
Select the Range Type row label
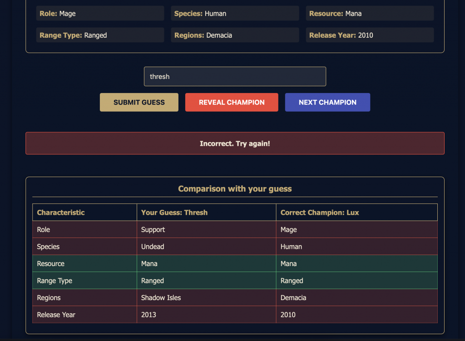pyautogui.click(x=84, y=281)
